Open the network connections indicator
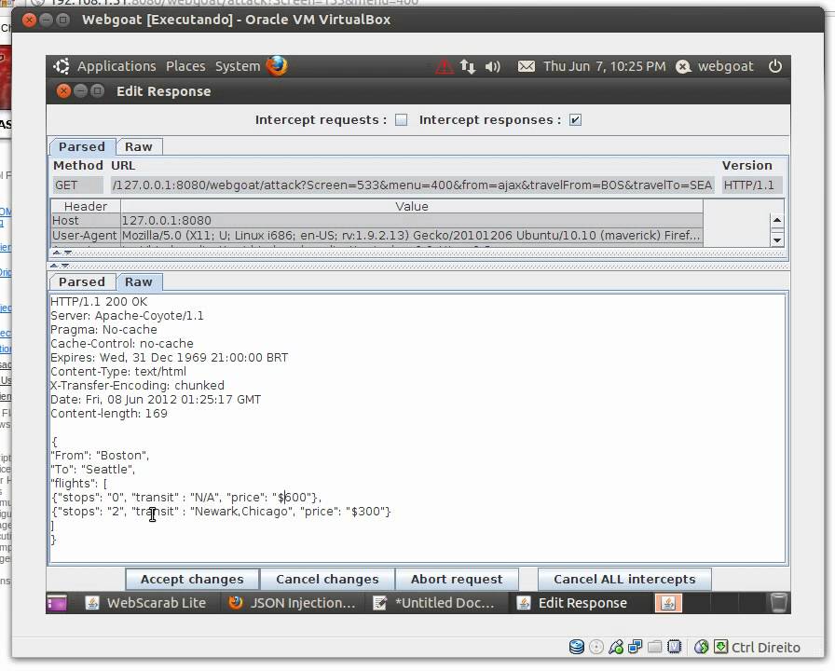Image resolution: width=835 pixels, height=671 pixels. (x=468, y=66)
